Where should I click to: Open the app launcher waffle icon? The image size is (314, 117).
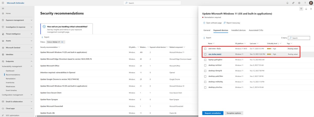tap(3, 3)
